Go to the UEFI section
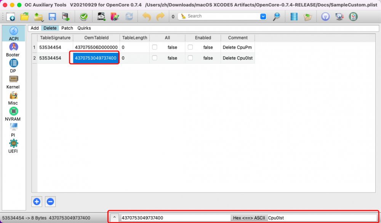381x223 pixels. tap(14, 146)
